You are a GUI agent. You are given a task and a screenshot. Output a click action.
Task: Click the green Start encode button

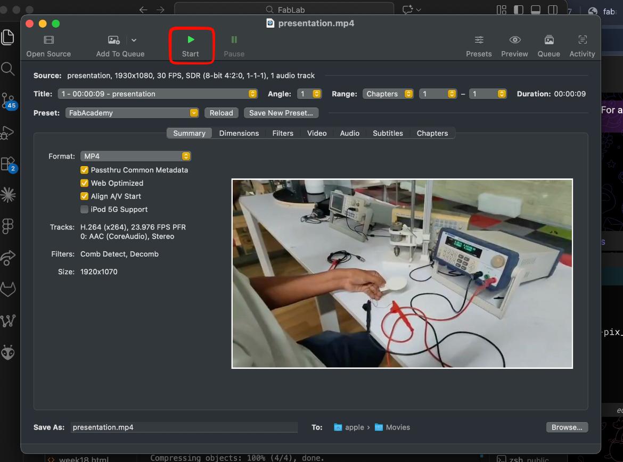[191, 40]
